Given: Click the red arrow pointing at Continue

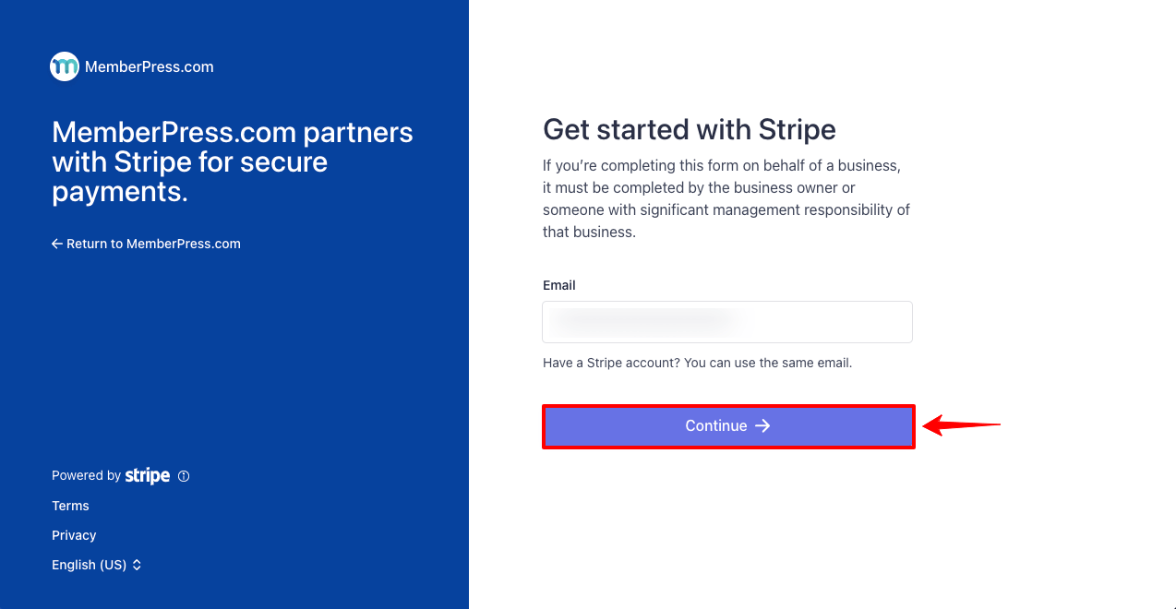Looking at the screenshot, I should pyautogui.click(x=961, y=425).
